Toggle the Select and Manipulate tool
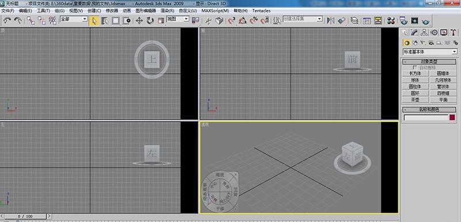 (x=208, y=21)
